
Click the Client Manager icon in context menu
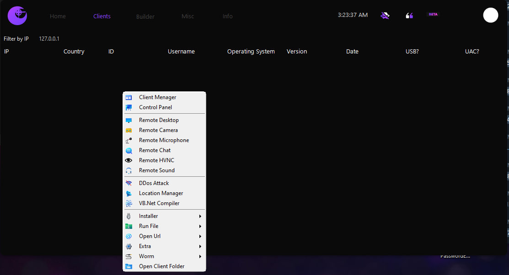[129, 97]
